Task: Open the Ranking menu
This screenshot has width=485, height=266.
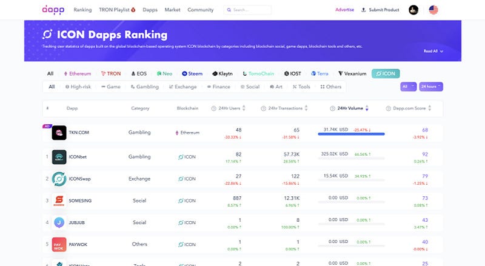Action: point(82,10)
